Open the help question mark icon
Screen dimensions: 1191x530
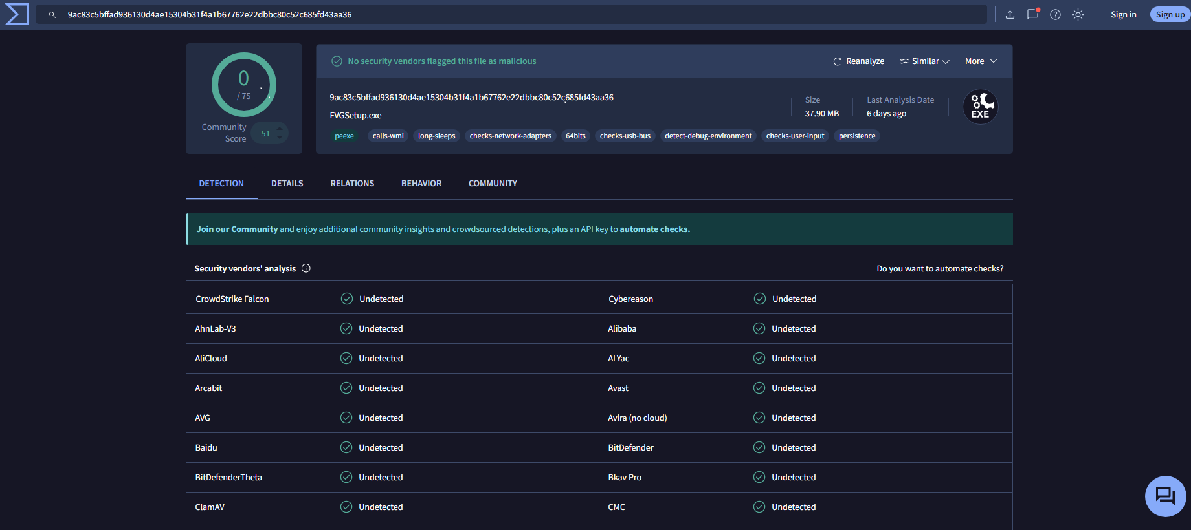tap(1055, 15)
